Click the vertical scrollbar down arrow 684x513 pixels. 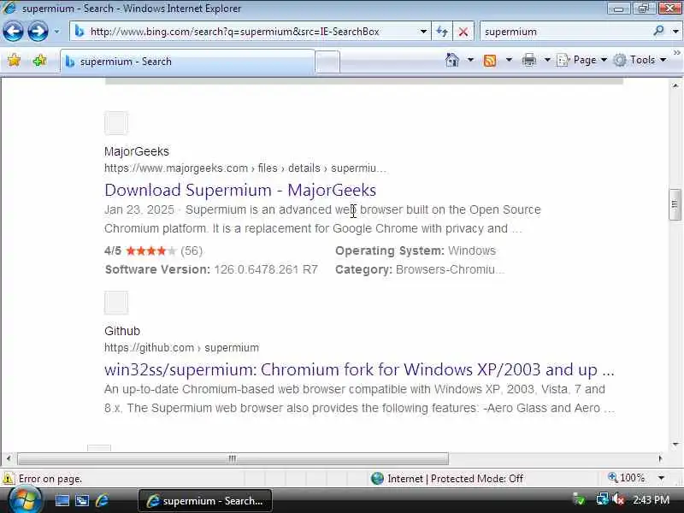tap(675, 444)
